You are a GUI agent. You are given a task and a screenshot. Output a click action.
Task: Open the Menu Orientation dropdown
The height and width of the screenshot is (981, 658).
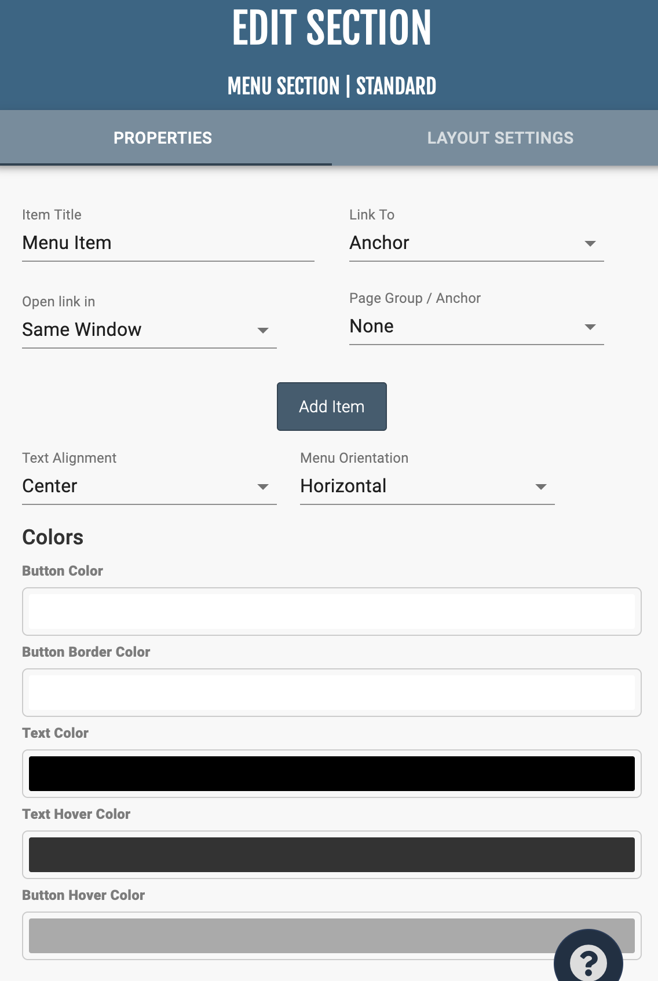(427, 486)
